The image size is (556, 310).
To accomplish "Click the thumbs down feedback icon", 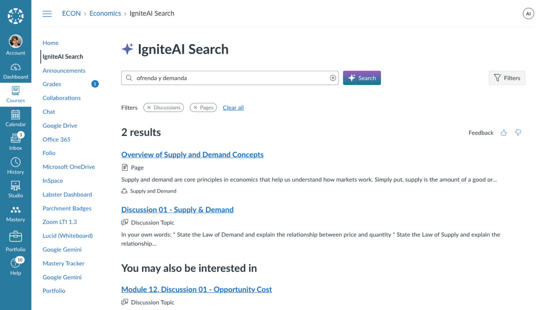I will (x=518, y=133).
